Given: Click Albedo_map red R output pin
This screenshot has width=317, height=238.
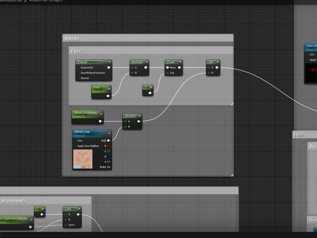Looking at the screenshot, I should coord(108,146).
